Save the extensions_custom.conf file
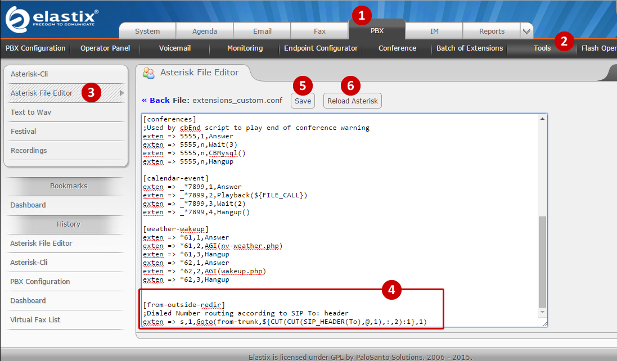This screenshot has width=617, height=361. pos(303,101)
